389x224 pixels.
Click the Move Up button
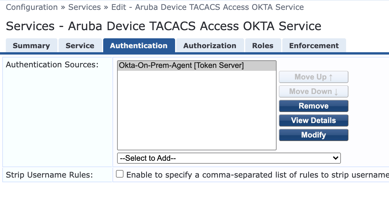click(x=313, y=77)
